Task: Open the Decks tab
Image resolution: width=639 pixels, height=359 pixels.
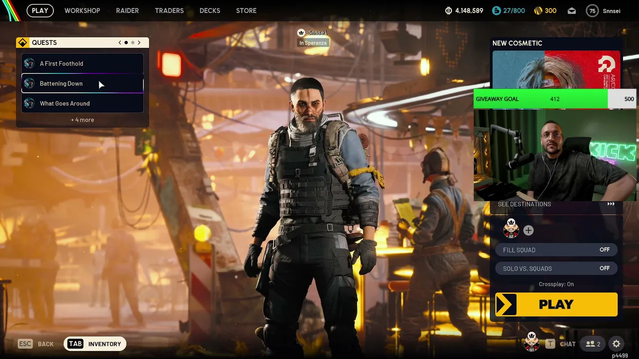Action: pyautogui.click(x=210, y=10)
